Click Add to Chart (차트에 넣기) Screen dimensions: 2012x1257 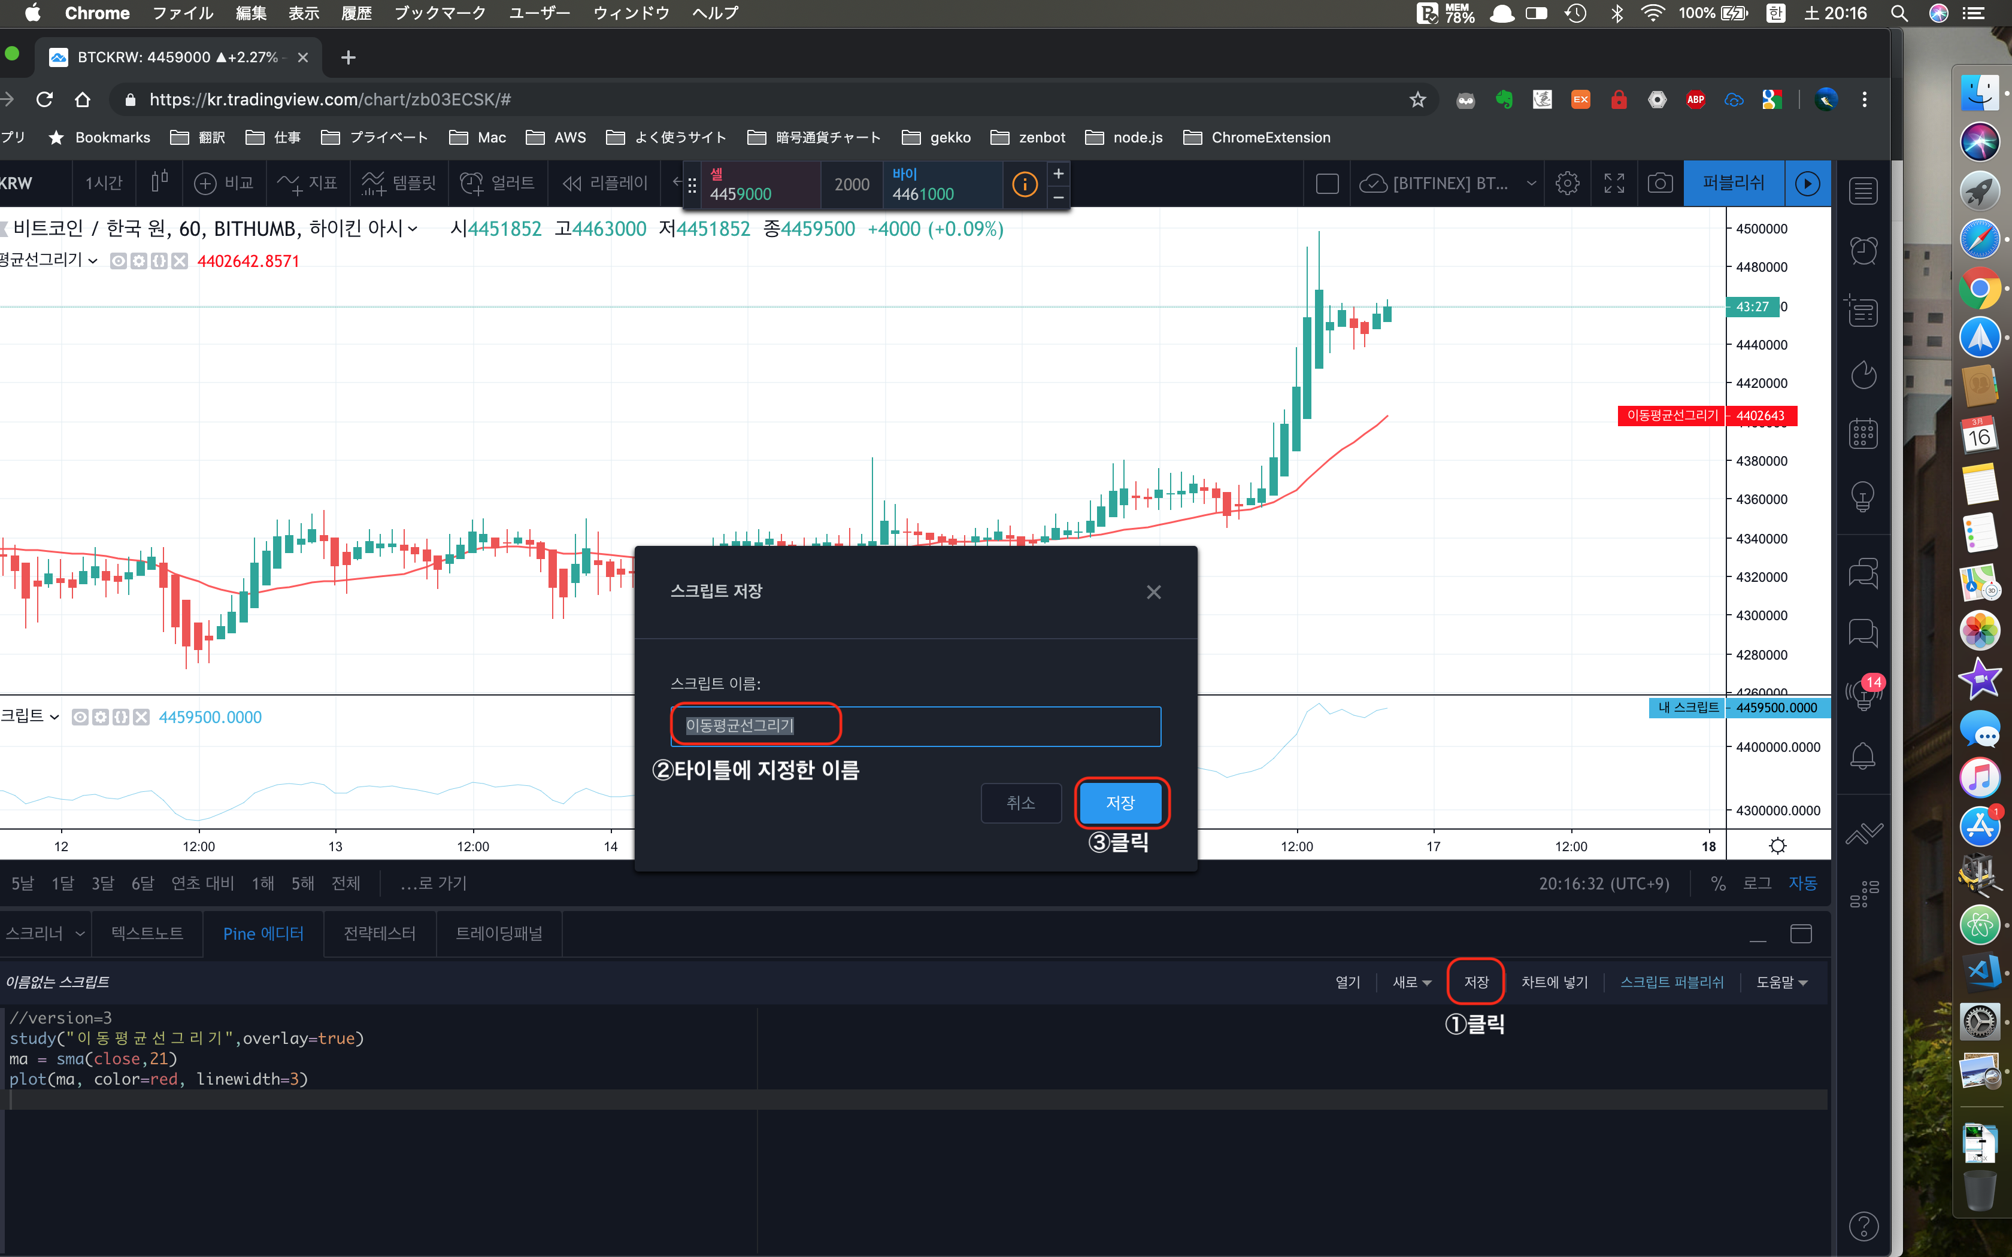pos(1554,982)
